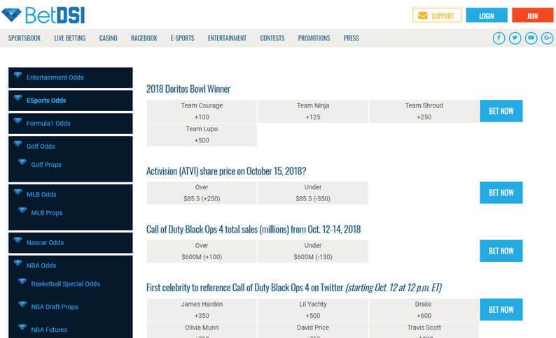Open NBA Odds in sidebar
Image resolution: width=556 pixels, height=338 pixels.
click(41, 265)
